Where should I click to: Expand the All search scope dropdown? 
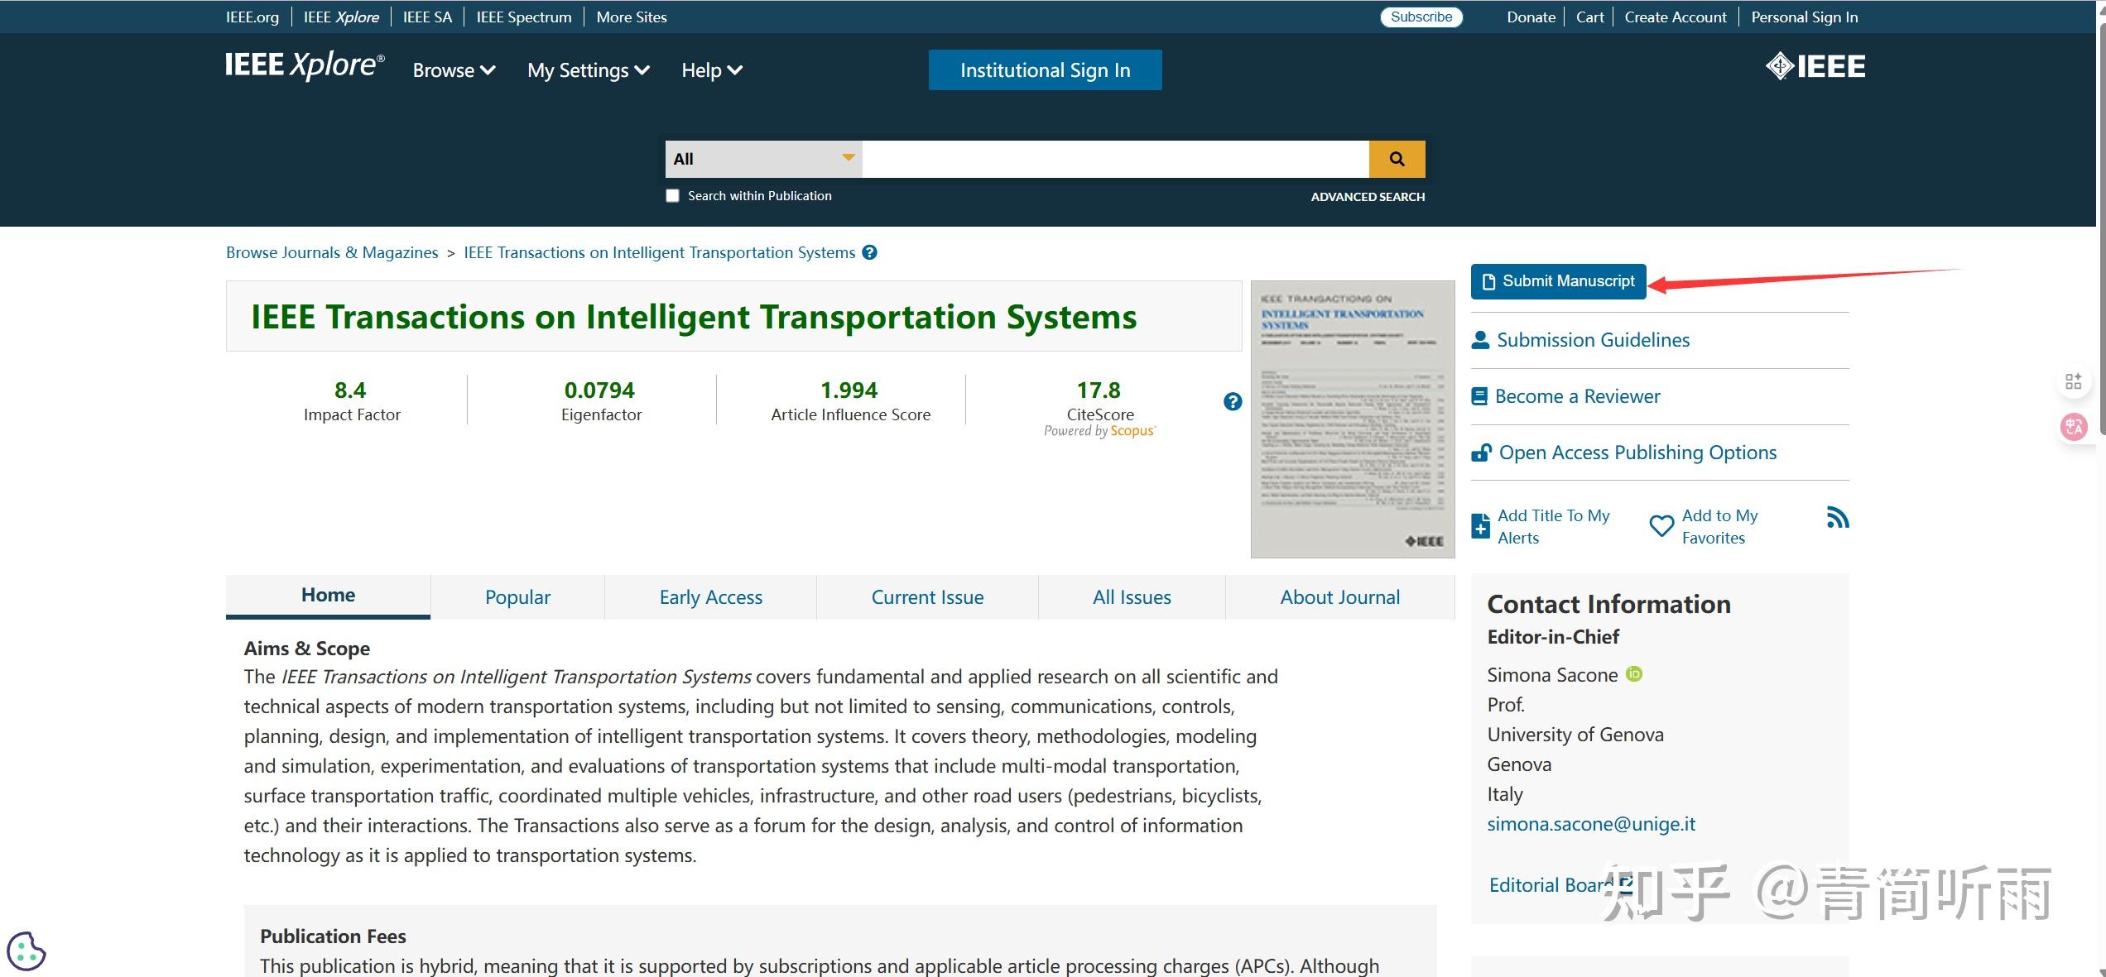pos(763,159)
